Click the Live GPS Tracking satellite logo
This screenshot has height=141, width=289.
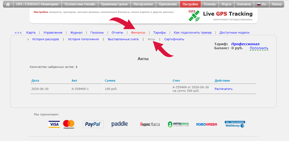[x=194, y=16]
